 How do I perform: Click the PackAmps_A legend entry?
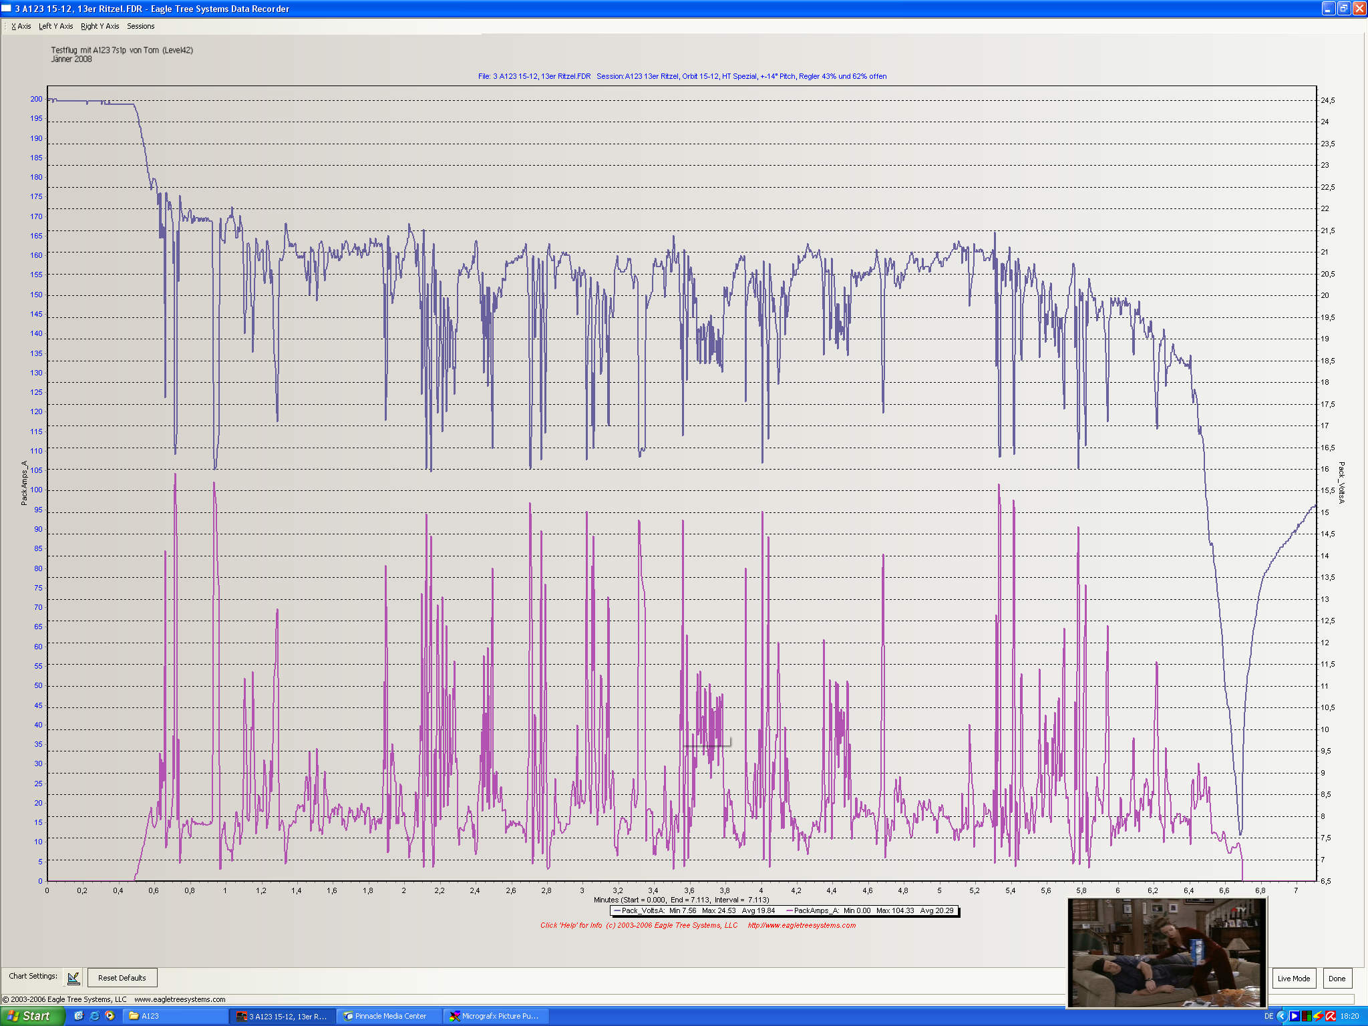870,910
